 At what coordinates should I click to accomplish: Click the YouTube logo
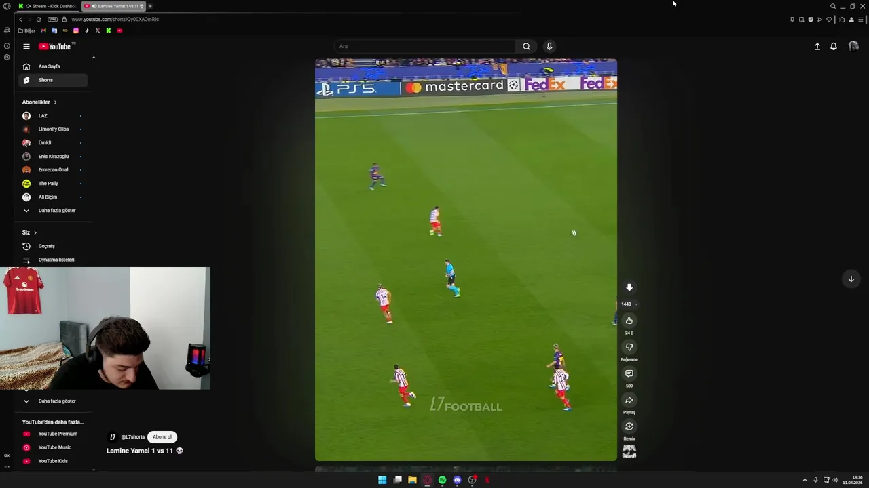click(56, 47)
